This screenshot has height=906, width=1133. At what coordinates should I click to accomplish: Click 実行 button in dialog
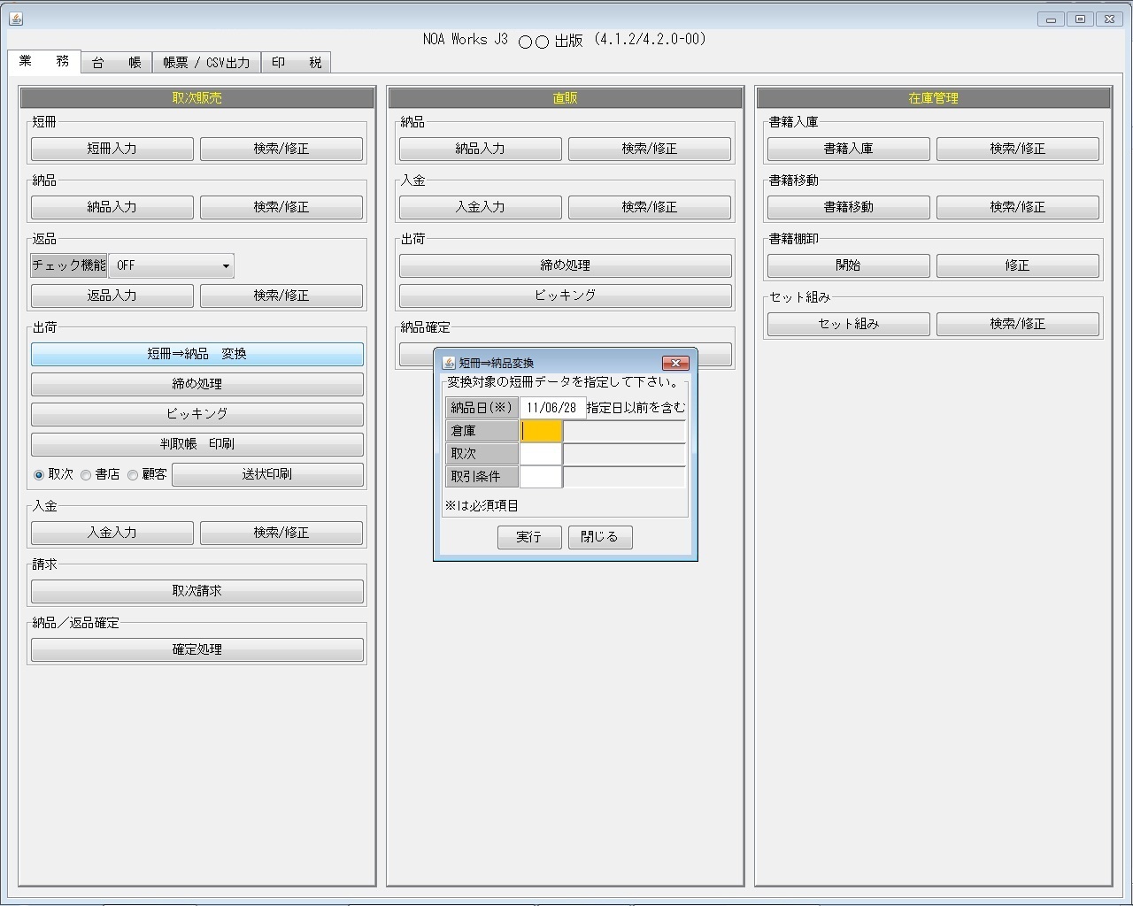[x=529, y=537]
